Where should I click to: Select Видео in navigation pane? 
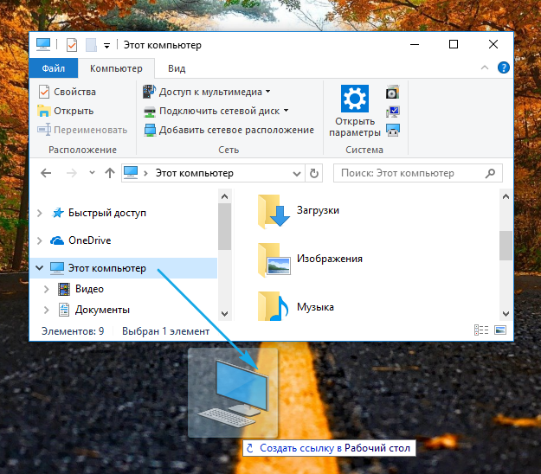89,289
